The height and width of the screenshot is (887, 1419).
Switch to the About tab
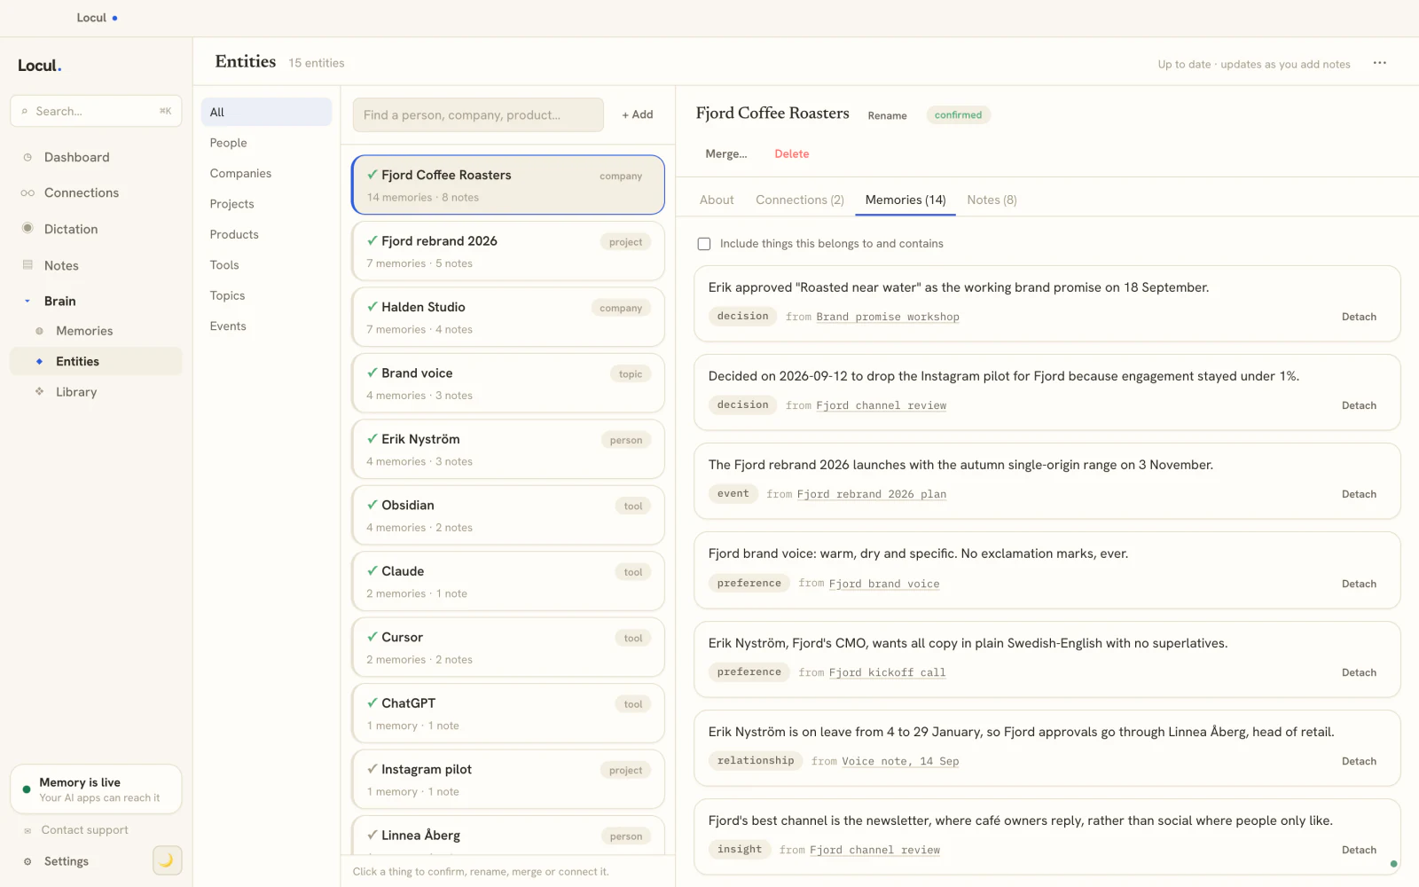click(717, 200)
